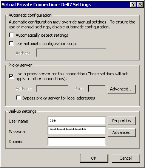Click the "User name:" label

pyautogui.click(x=19, y=121)
